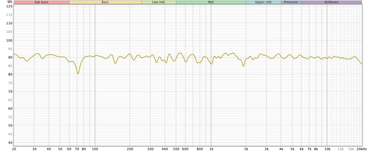Viewport: 369px width, 152px height.
Task: Select the Mid band label
Action: click(x=211, y=2)
